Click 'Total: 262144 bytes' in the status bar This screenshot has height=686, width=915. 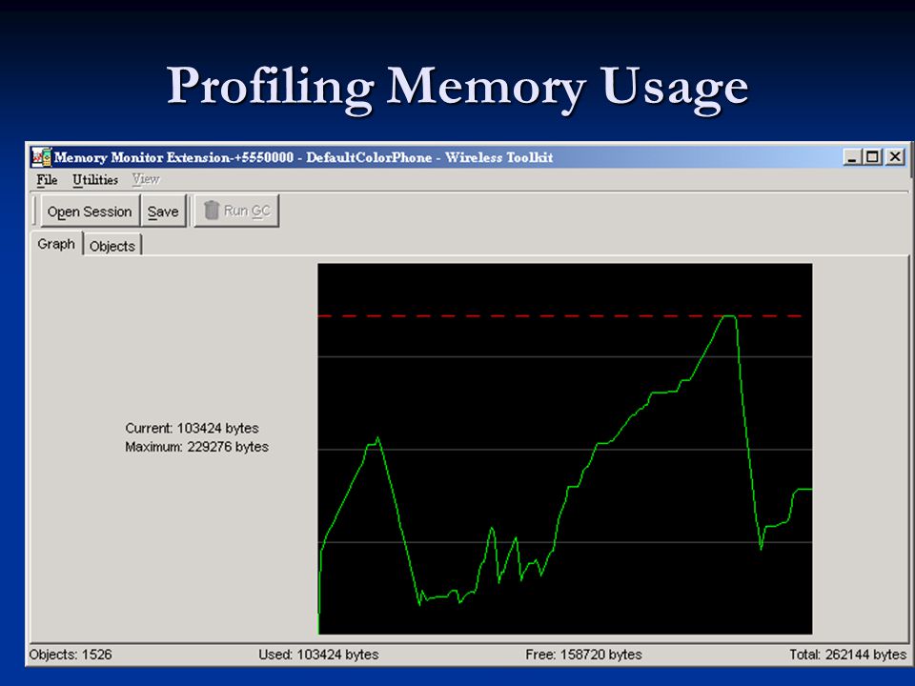848,655
